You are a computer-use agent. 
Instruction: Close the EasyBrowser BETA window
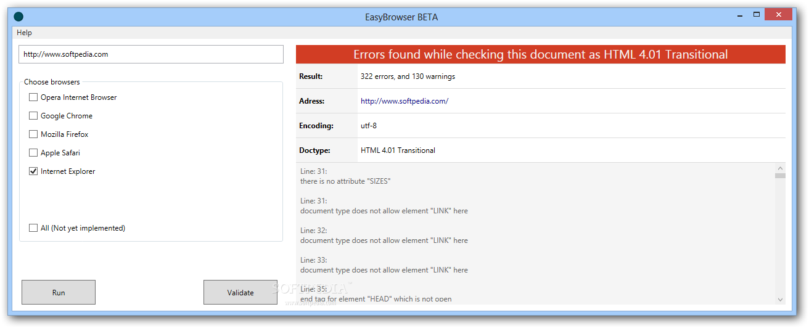pos(778,15)
